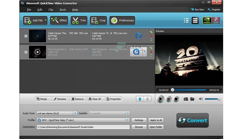Click QuickTime format icon on Caleb Harper row
This screenshot has width=241, height=139.
pyautogui.click(x=138, y=36)
